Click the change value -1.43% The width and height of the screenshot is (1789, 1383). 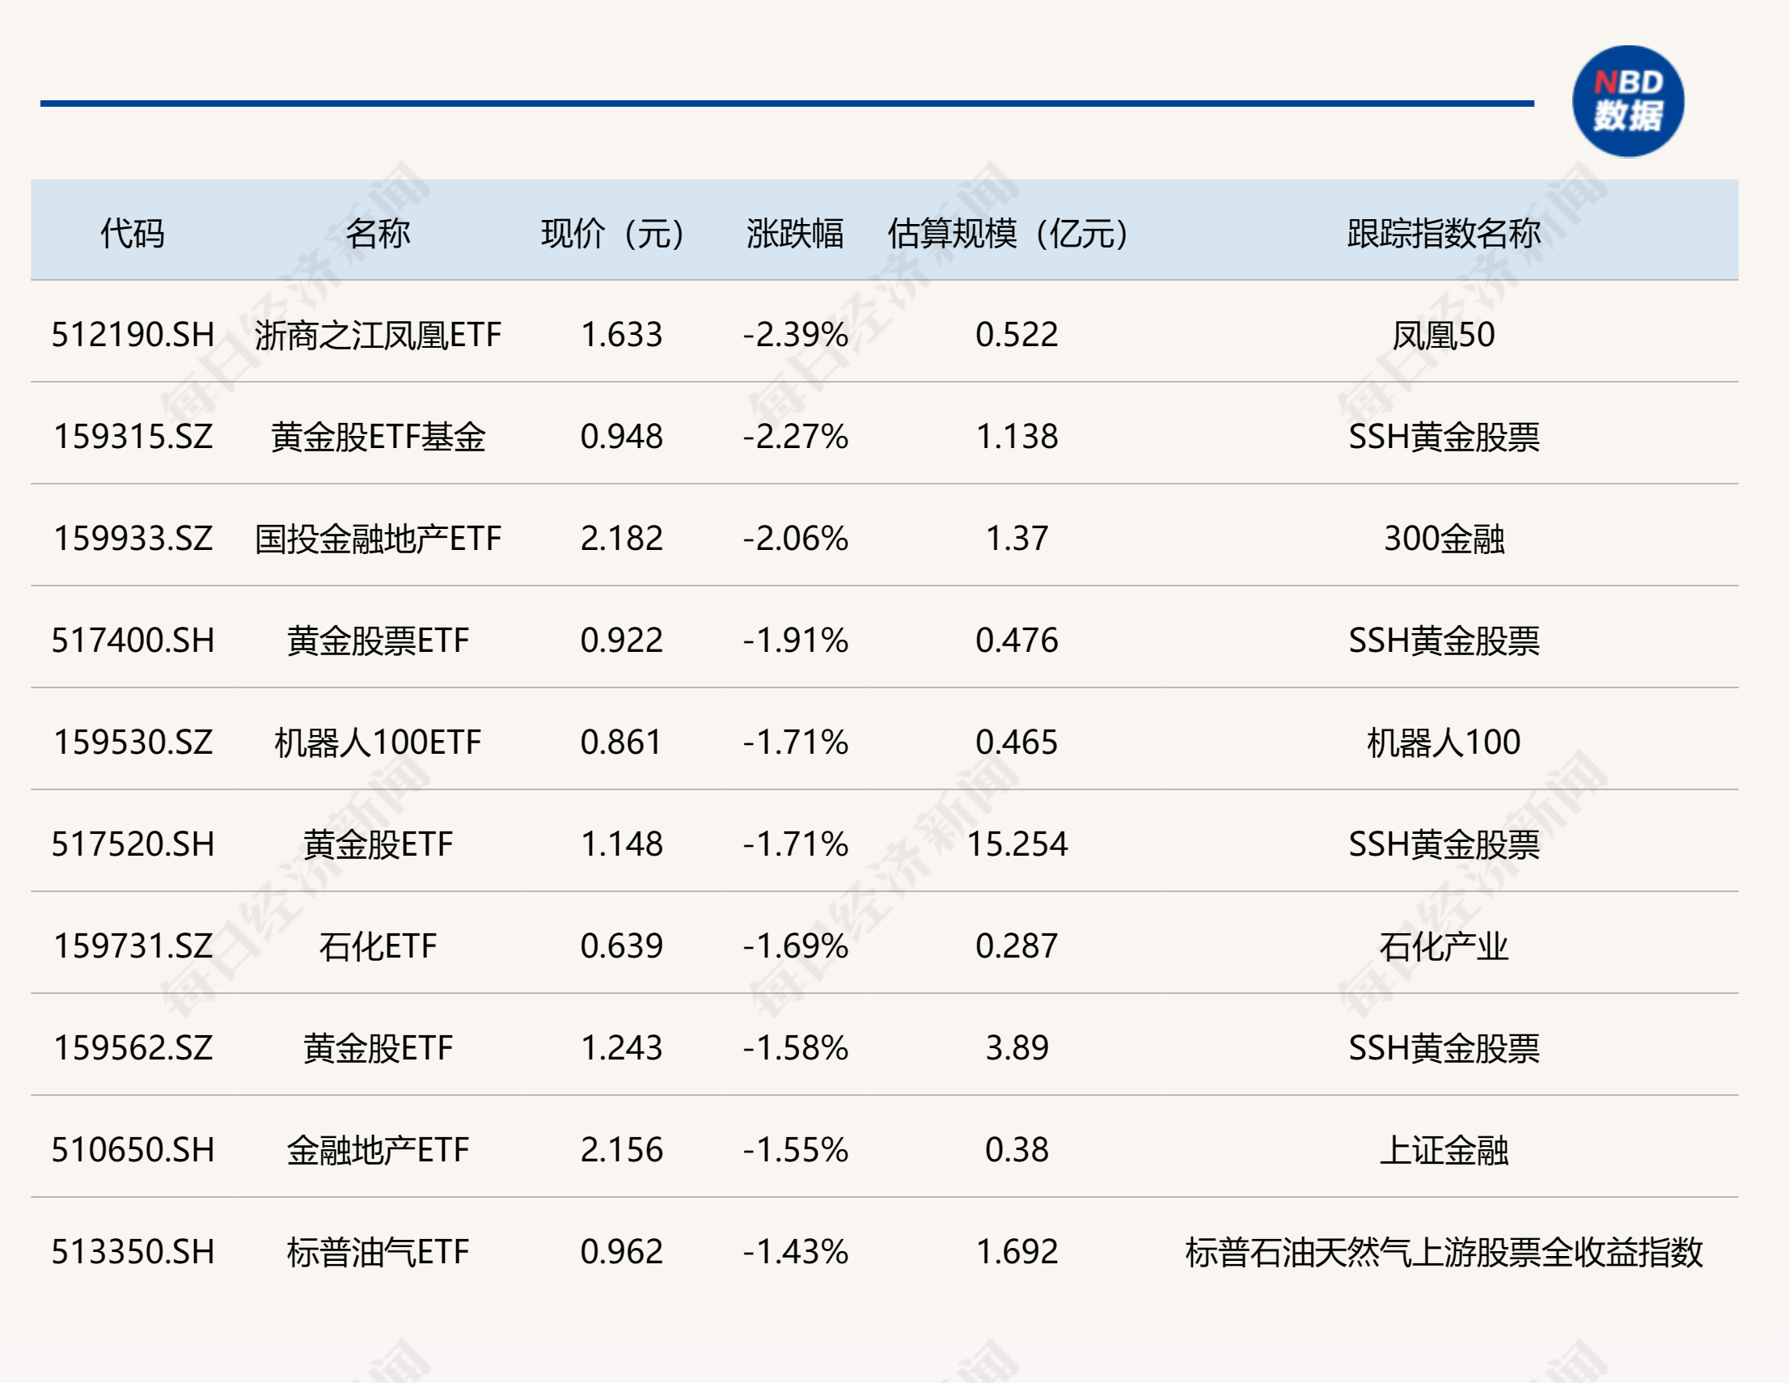(x=795, y=1252)
